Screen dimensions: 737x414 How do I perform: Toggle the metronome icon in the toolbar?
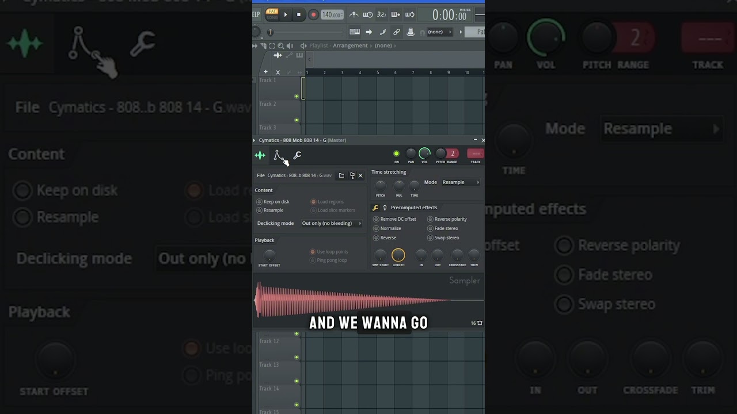[x=354, y=14]
